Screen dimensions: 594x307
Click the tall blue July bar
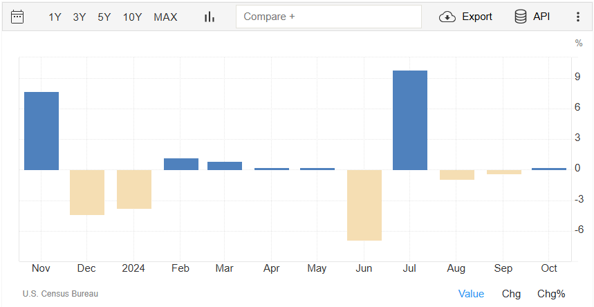tap(410, 120)
